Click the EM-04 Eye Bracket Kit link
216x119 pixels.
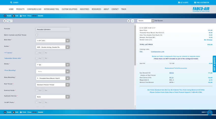[x=171, y=73]
